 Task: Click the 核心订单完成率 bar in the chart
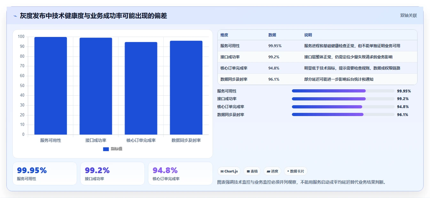tap(141, 88)
